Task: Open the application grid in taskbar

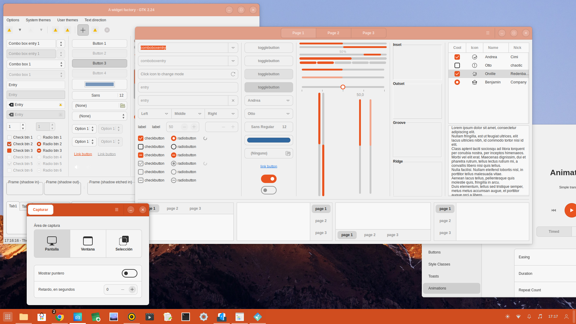Action: click(8, 316)
